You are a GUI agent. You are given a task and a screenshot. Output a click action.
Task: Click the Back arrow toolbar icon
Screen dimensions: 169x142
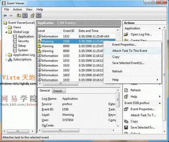5,16
